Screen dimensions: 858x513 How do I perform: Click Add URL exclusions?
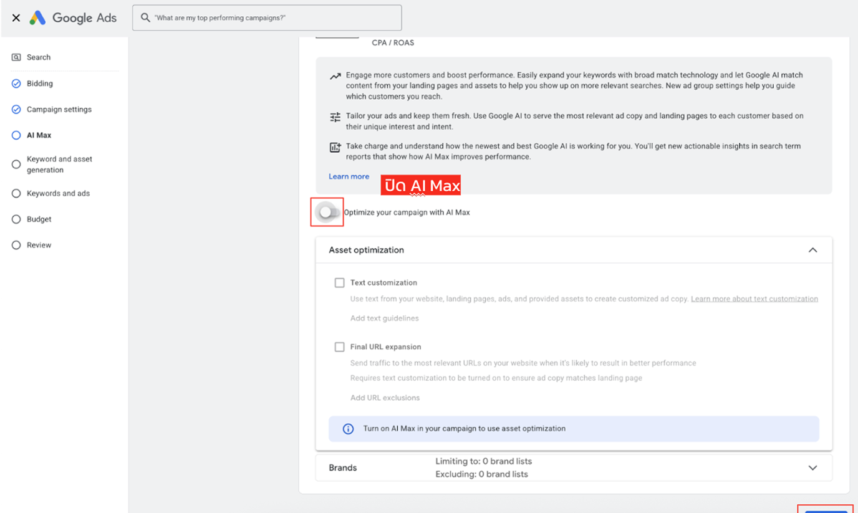[x=385, y=398]
